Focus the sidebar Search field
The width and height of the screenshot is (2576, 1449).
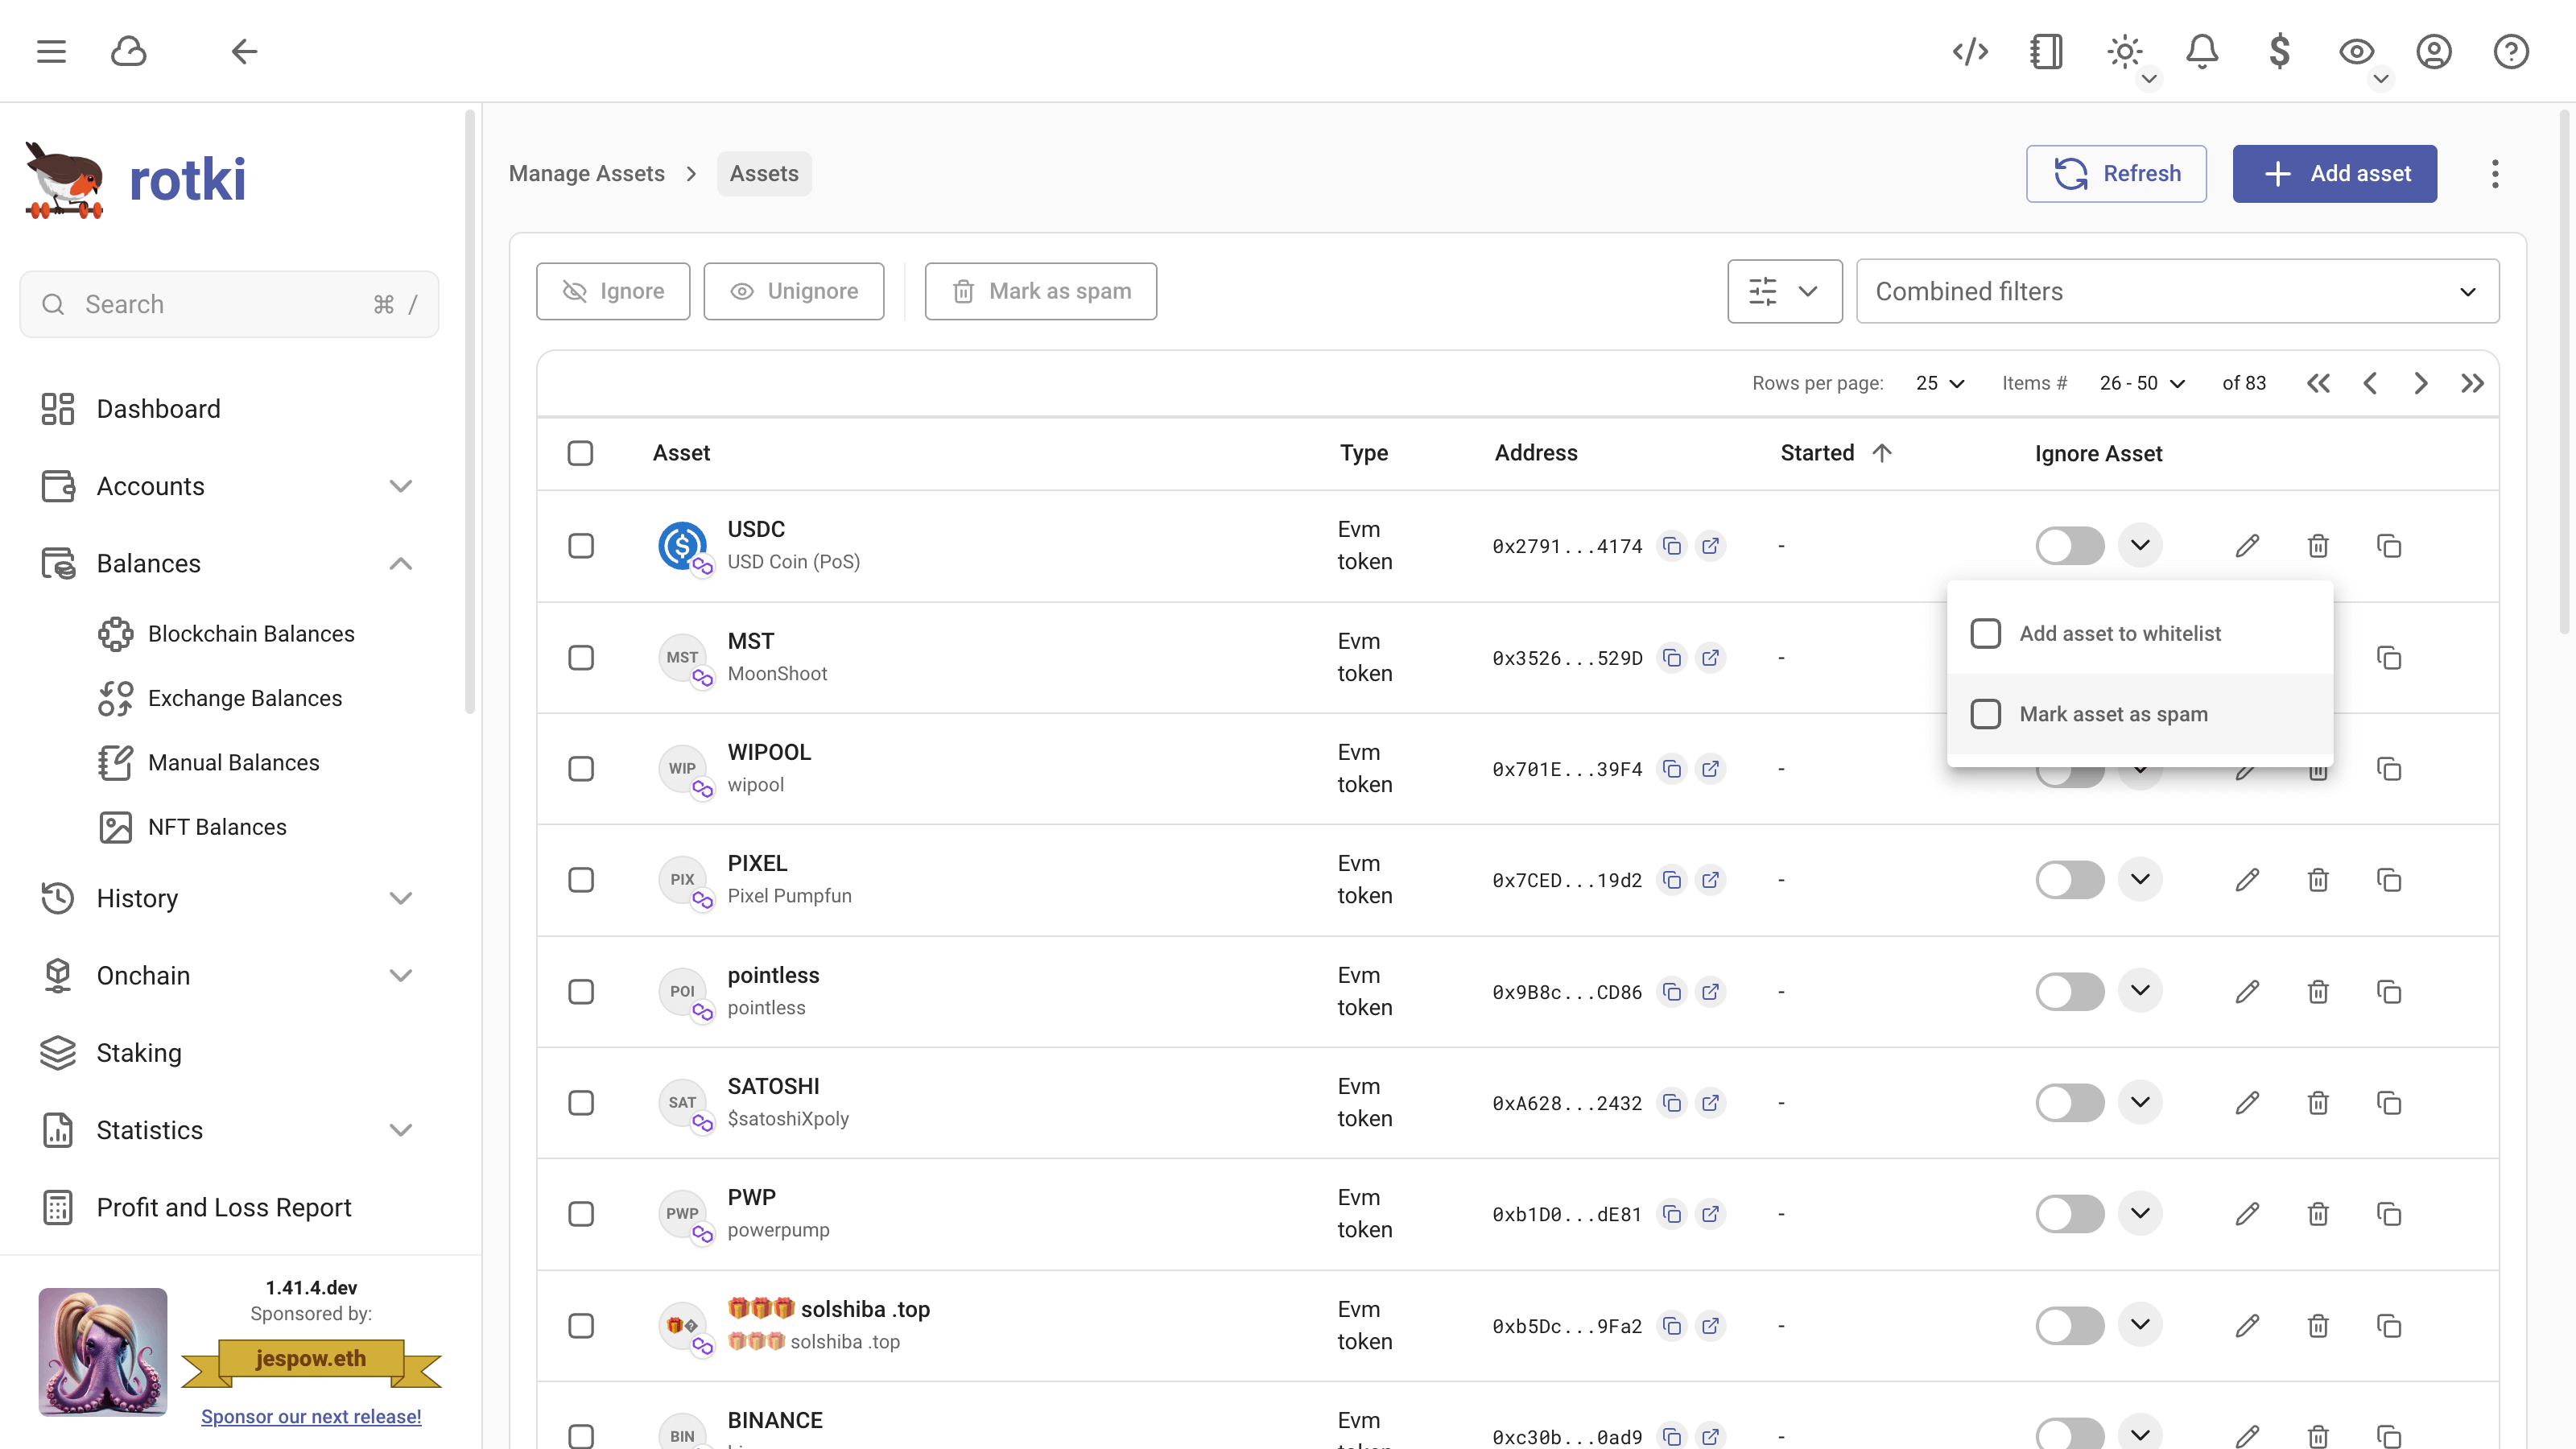(x=228, y=305)
